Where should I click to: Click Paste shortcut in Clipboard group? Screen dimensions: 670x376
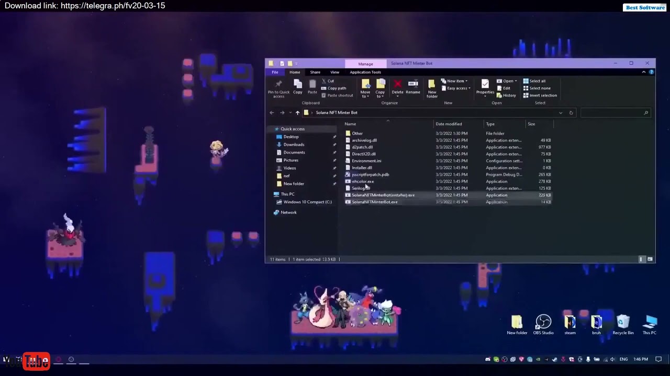click(x=337, y=96)
